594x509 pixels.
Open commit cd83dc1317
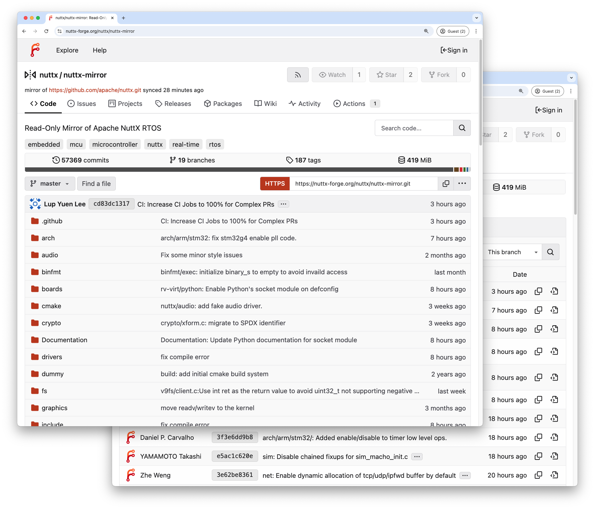coord(111,204)
